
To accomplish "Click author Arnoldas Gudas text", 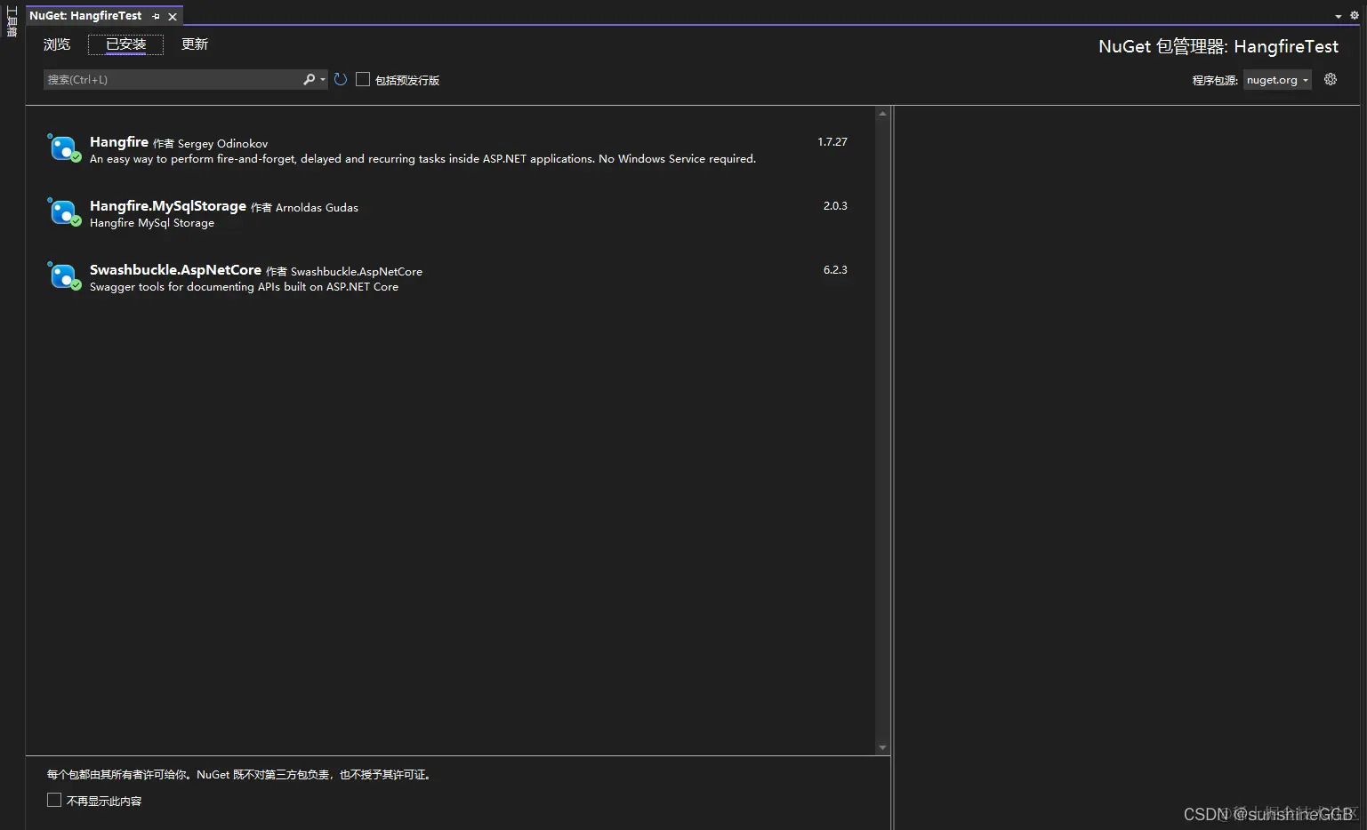I will (317, 208).
